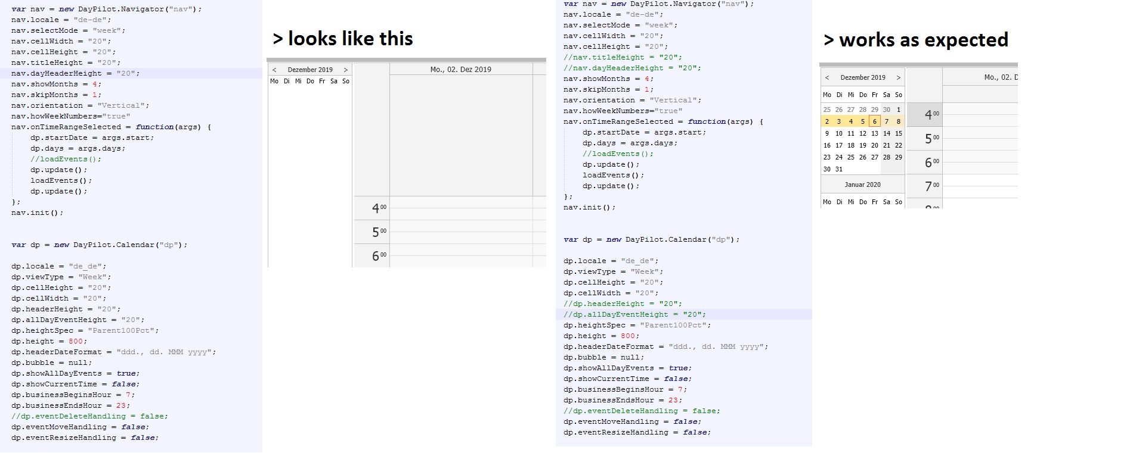This screenshot has height=453, width=1133.
Task: Choose December 9 in the right navigator
Action: (x=827, y=133)
